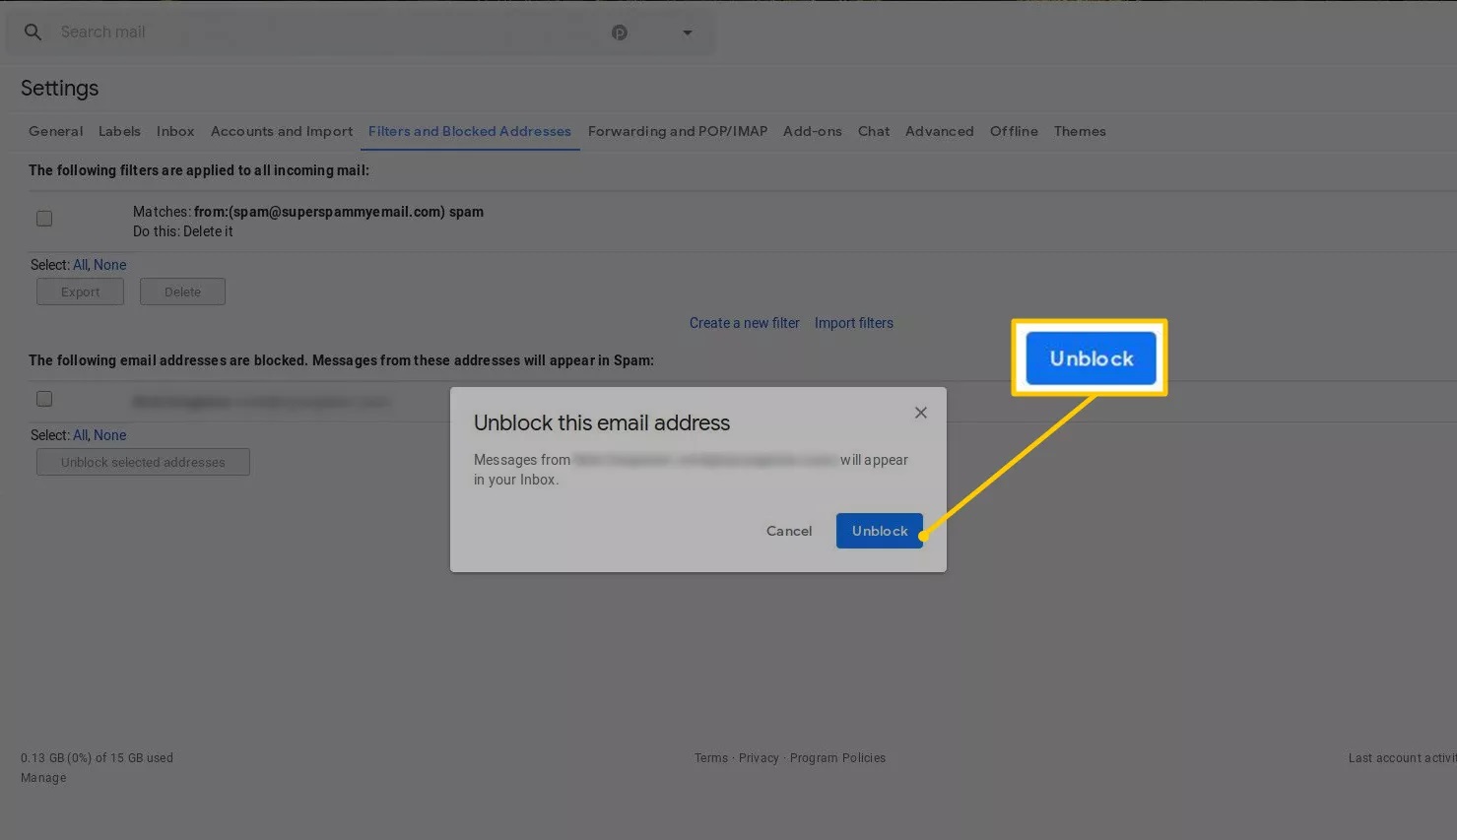Select the Themes tab
Image resolution: width=1457 pixels, height=840 pixels.
tap(1079, 131)
